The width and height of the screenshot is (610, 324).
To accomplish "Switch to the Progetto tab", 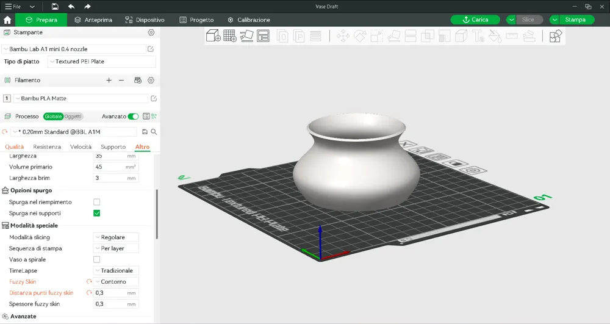I will pyautogui.click(x=196, y=20).
